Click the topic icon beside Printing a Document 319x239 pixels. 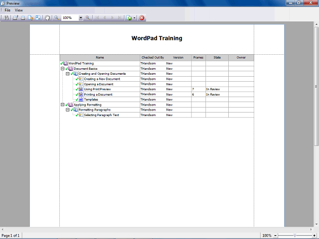(x=81, y=94)
